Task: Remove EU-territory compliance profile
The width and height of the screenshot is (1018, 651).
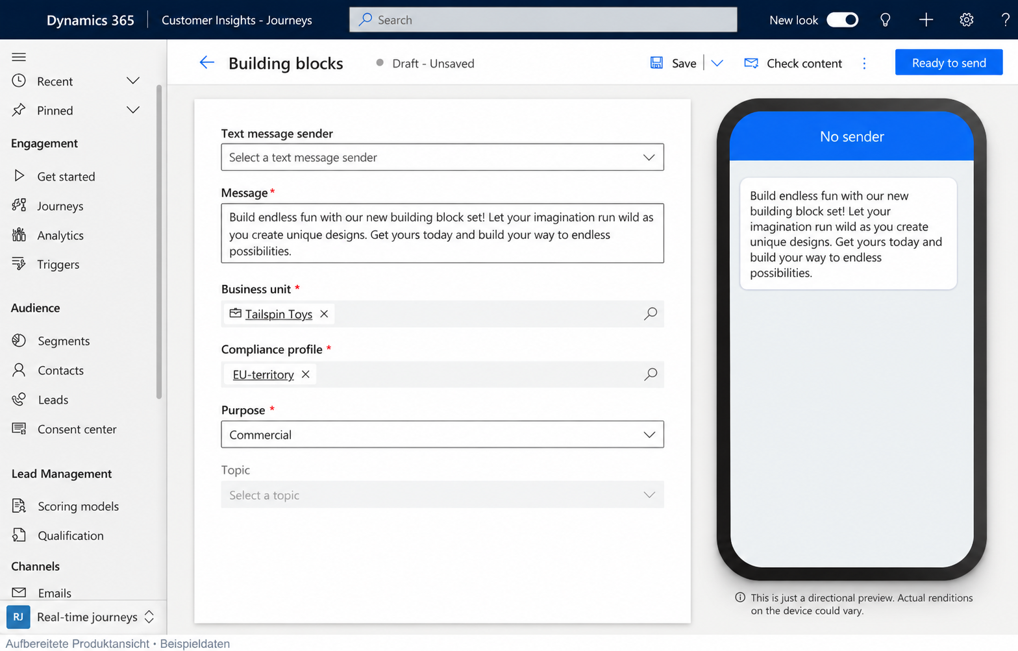Action: (x=306, y=375)
